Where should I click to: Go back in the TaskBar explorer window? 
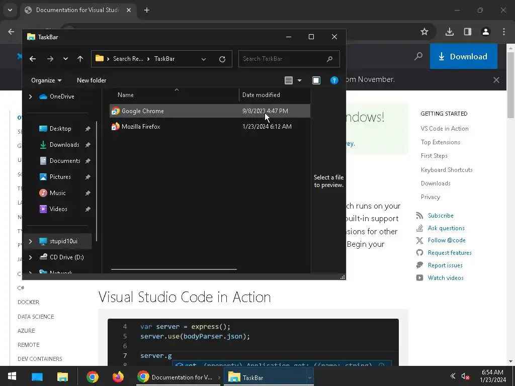click(x=33, y=59)
